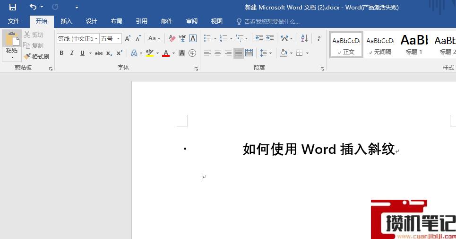
Task: Toggle italic formatting
Action: tap(72, 53)
